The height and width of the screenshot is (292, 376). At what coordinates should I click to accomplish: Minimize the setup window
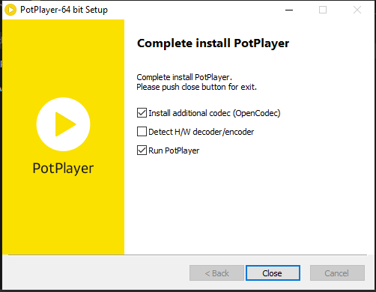(289, 10)
